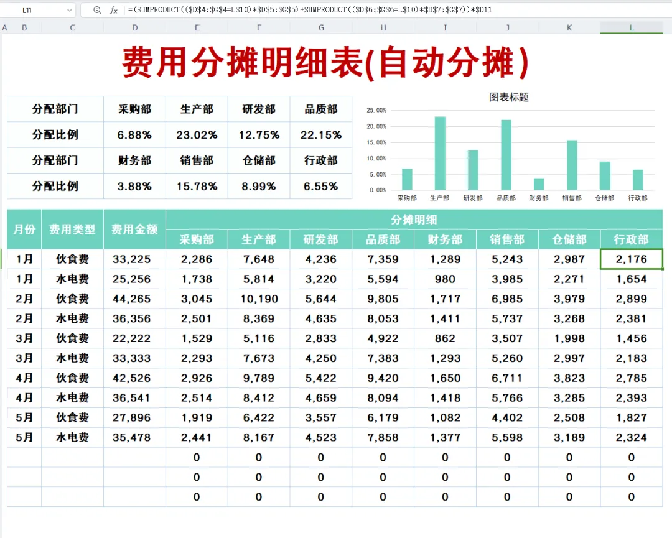Click the amount cell 36,541
The height and width of the screenshot is (538, 672).
pyautogui.click(x=134, y=398)
